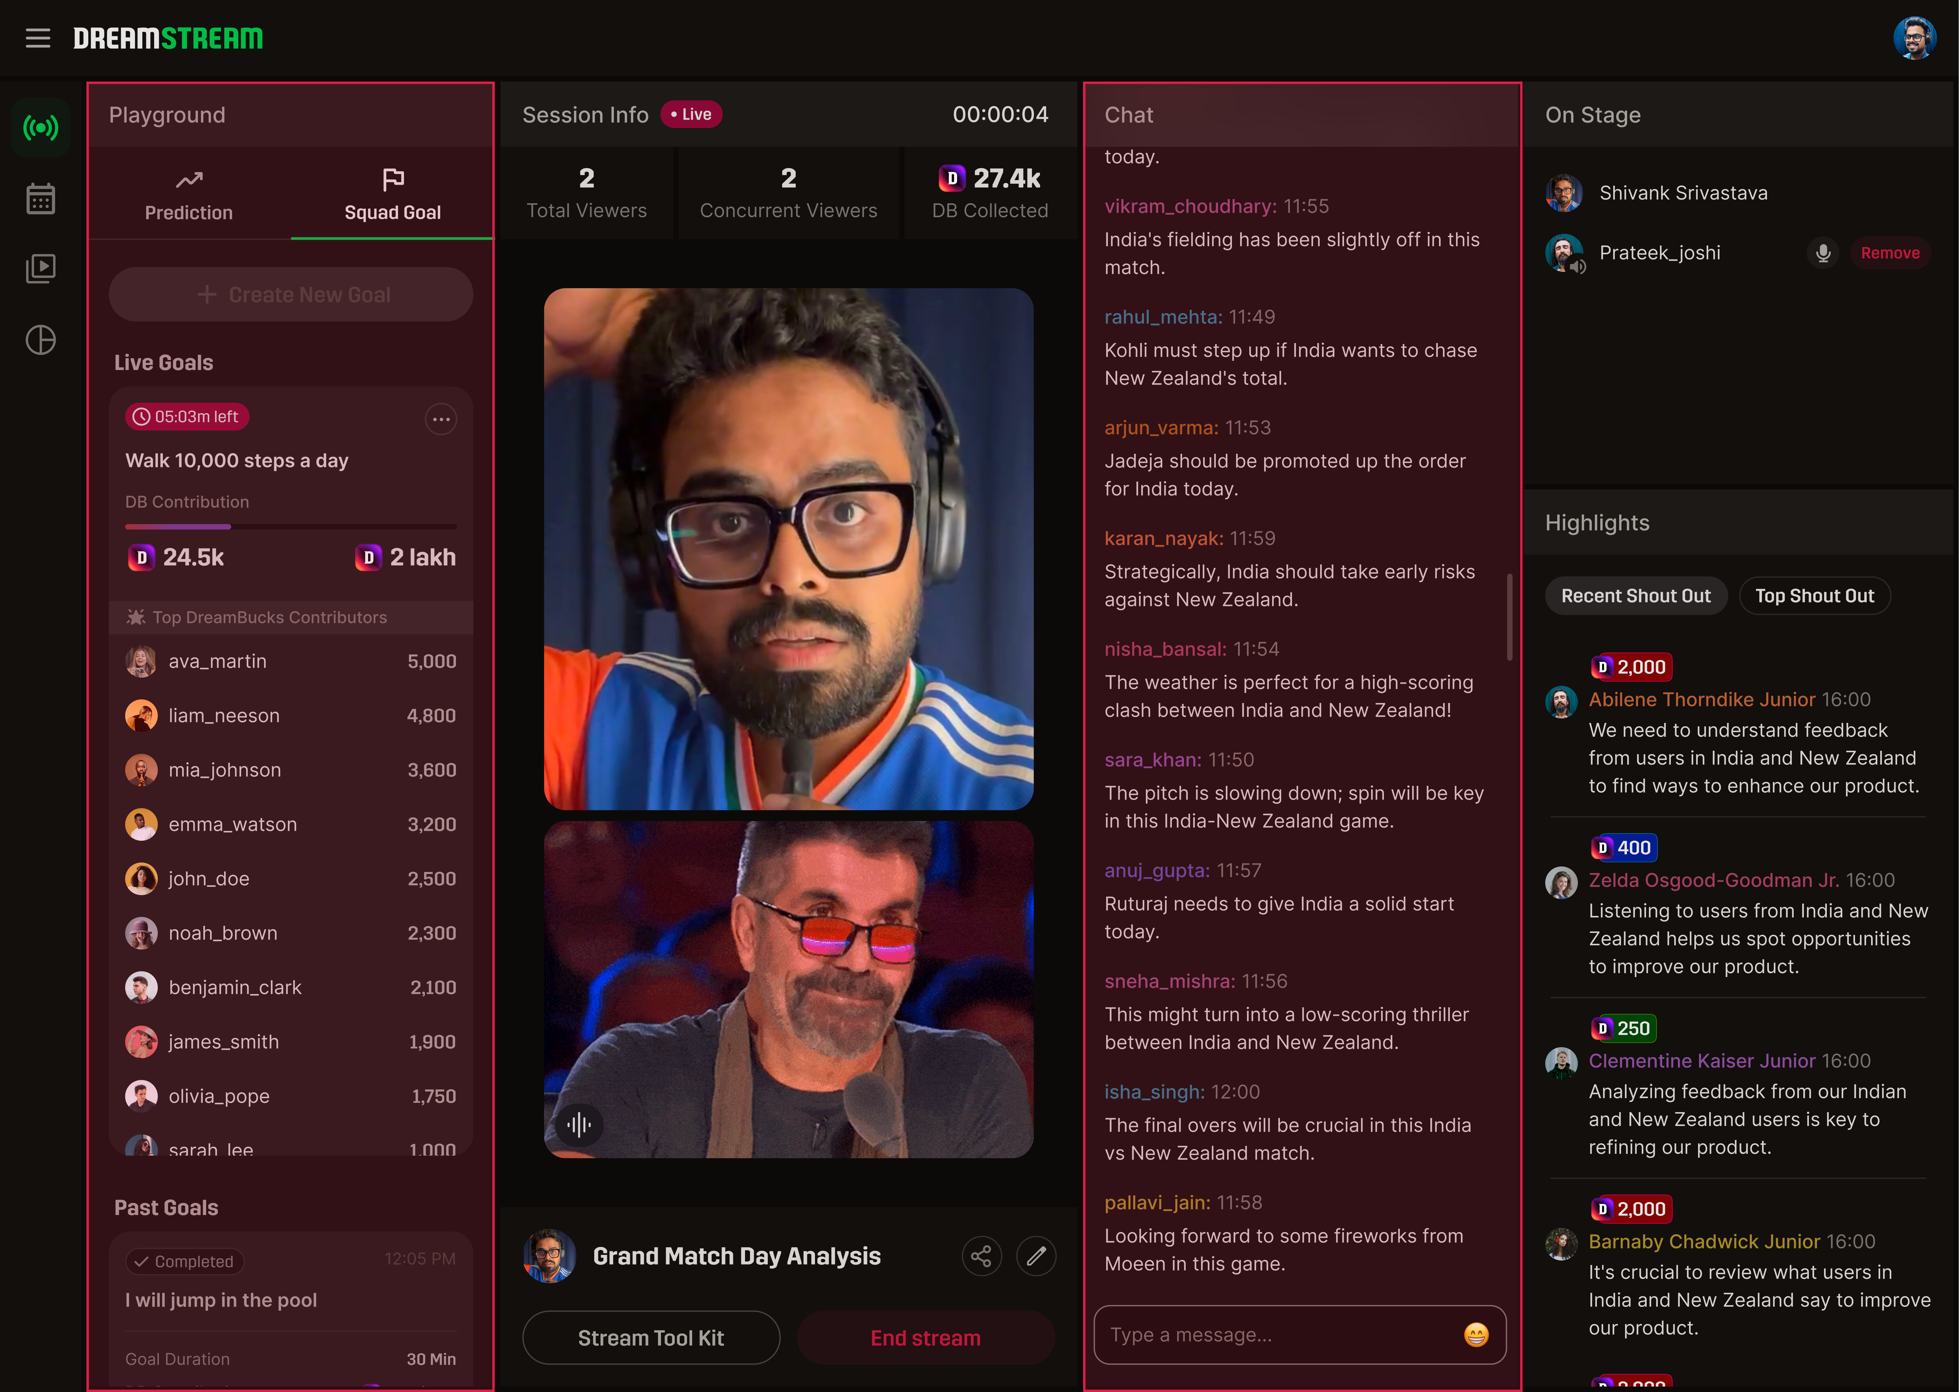
Task: Click username rahul_mehta in chat
Action: [1163, 317]
